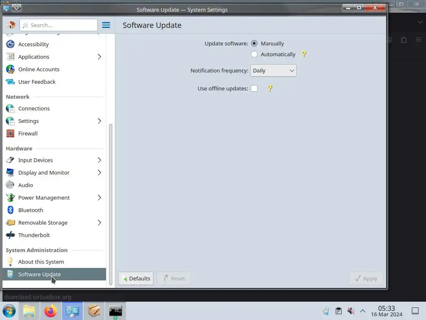Open Online Accounts settings

point(54,70)
